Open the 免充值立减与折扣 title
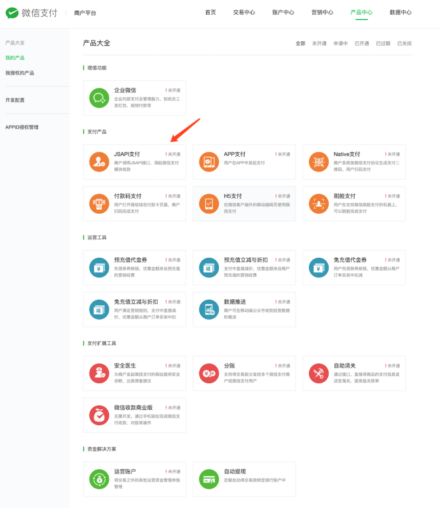The height and width of the screenshot is (508, 440). tap(136, 302)
